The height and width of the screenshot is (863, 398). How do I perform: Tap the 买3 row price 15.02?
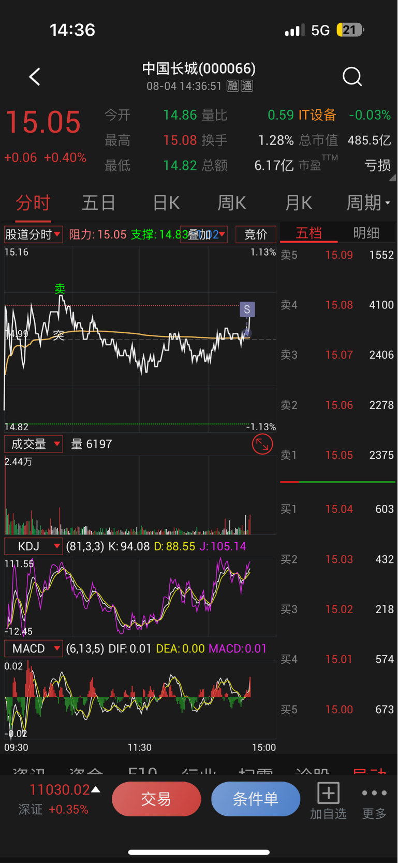tap(339, 609)
